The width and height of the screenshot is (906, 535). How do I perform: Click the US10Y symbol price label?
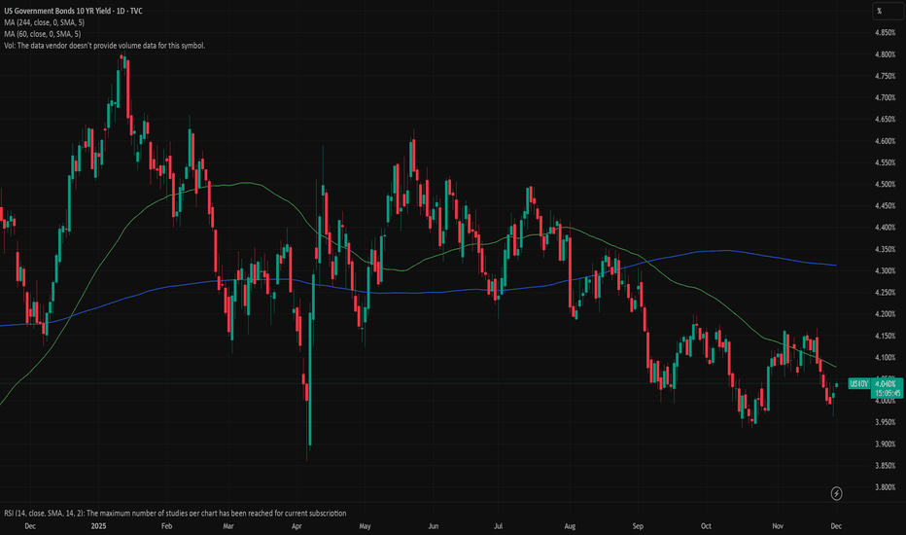tap(857, 383)
